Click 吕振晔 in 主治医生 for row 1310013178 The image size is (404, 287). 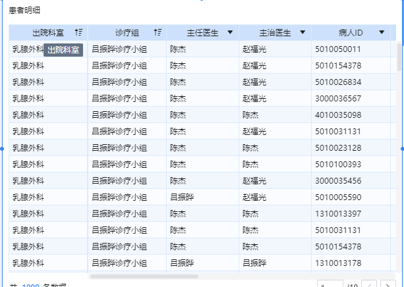point(254,263)
